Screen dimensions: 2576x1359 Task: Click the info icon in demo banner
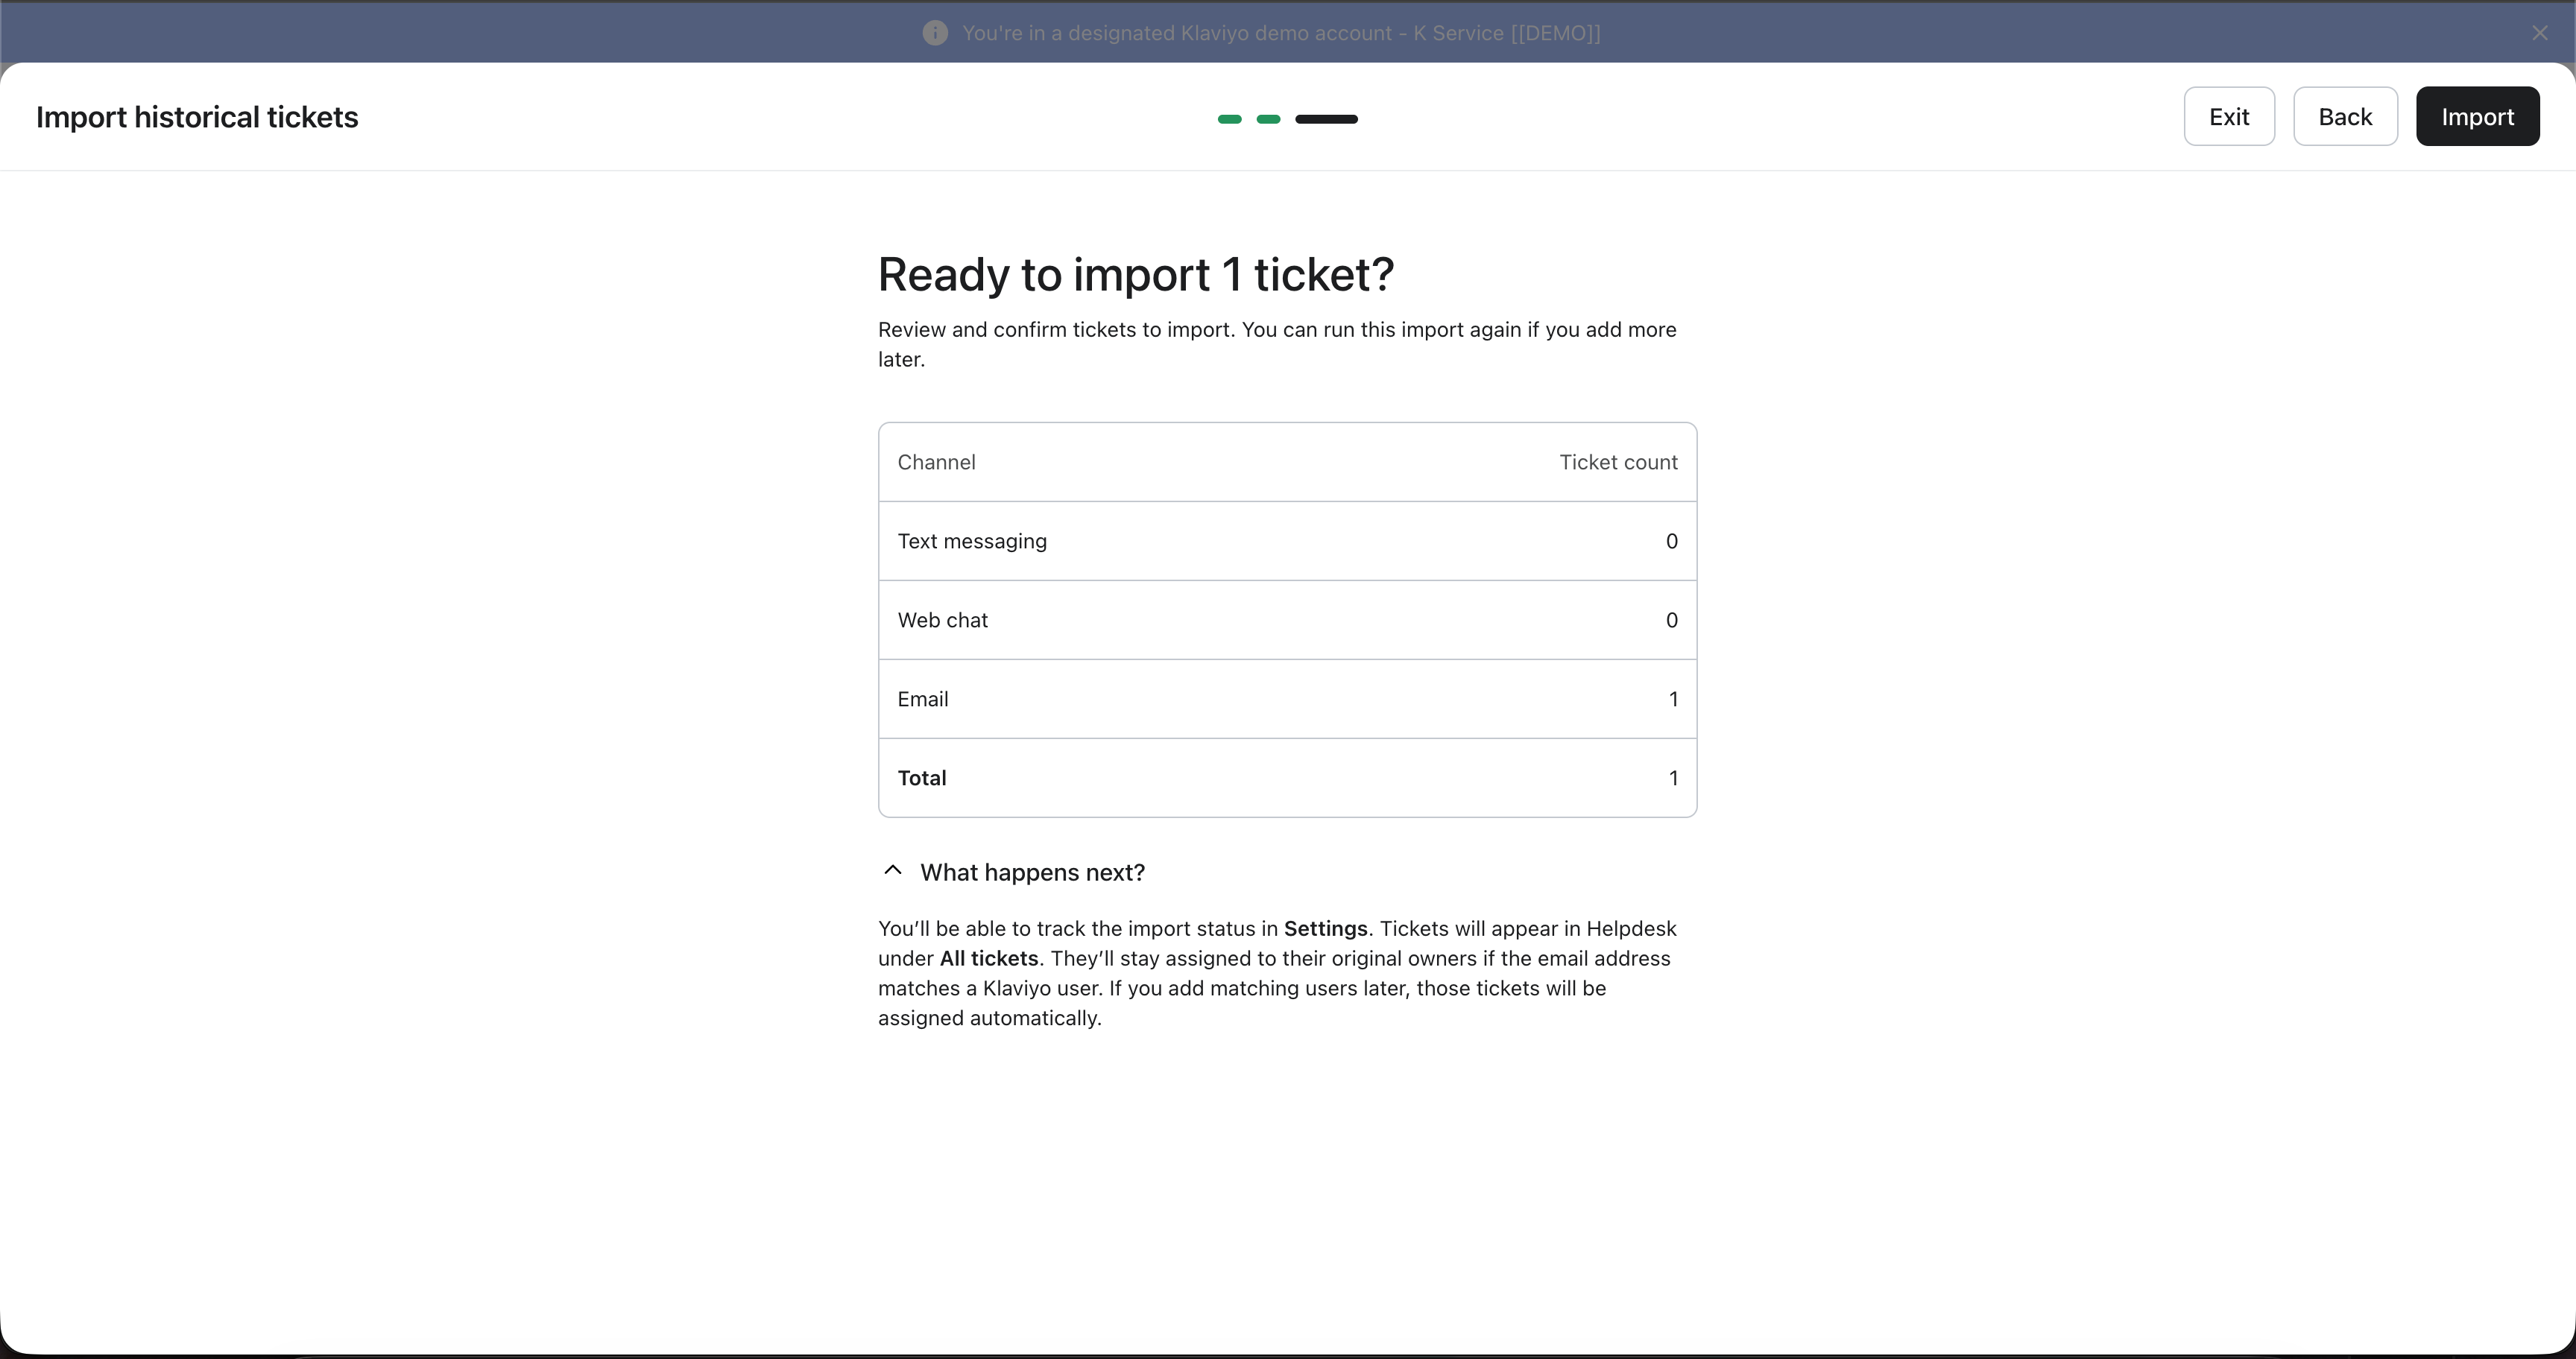pyautogui.click(x=935, y=33)
